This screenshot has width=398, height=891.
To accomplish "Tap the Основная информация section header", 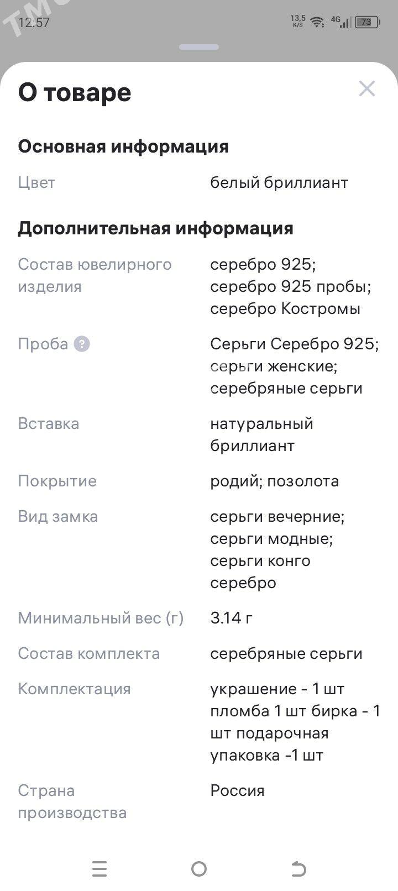I will 123,146.
